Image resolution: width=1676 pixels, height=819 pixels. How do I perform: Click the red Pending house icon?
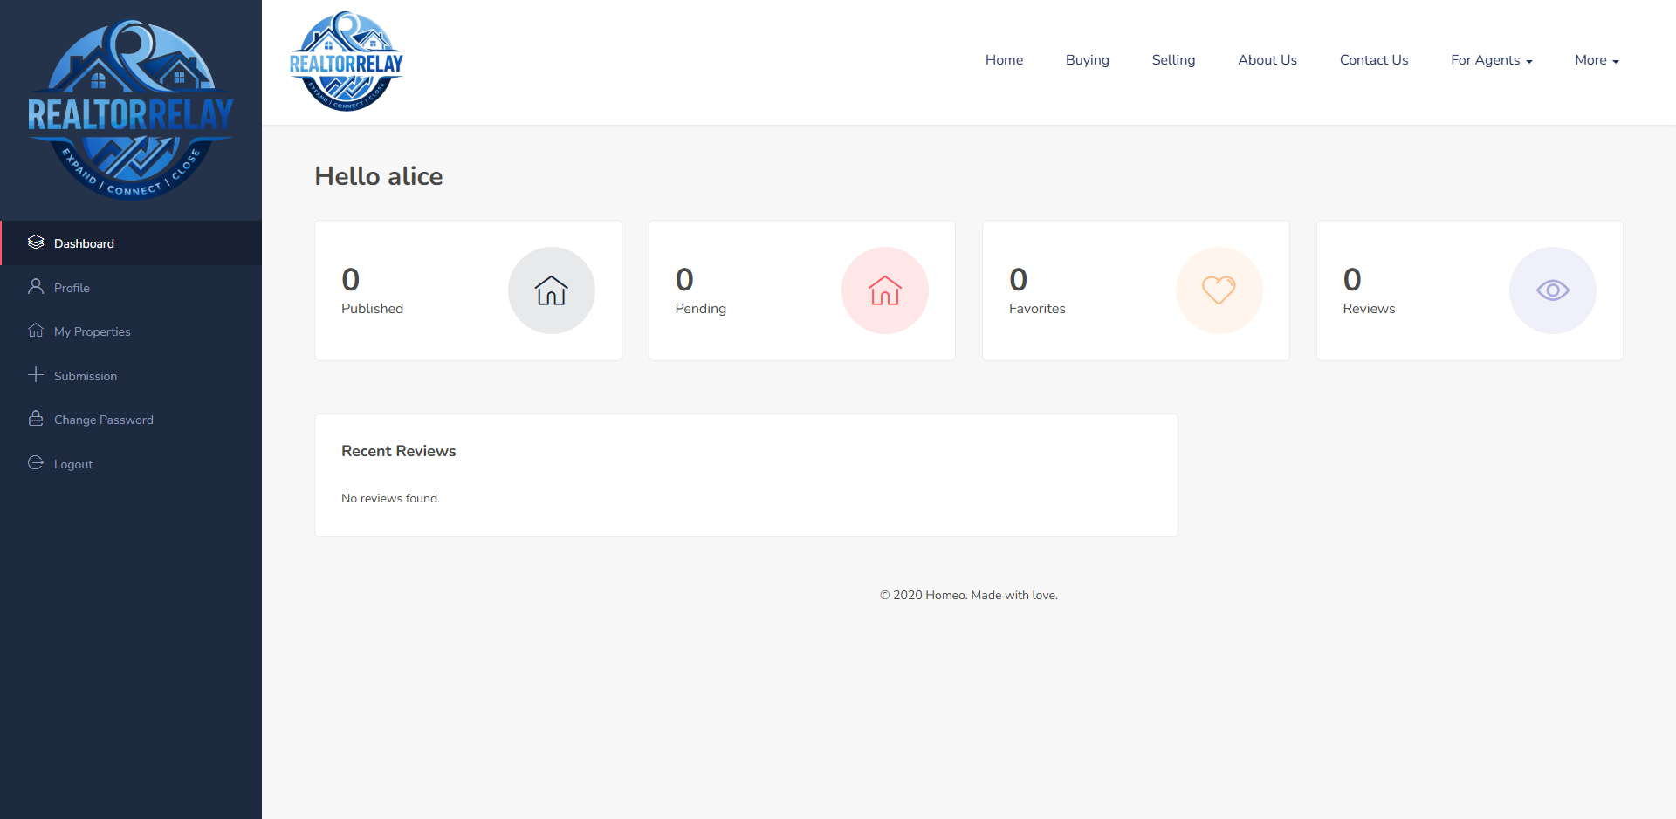[x=884, y=290]
